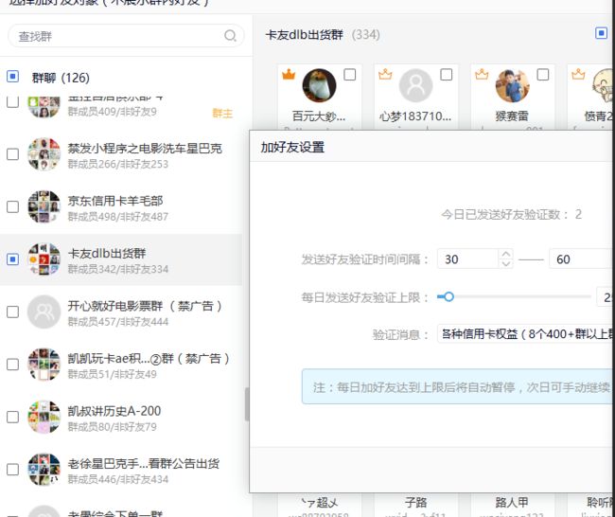Click default avatar of 开心就好电影票群
615x517 pixels.
tap(44, 312)
